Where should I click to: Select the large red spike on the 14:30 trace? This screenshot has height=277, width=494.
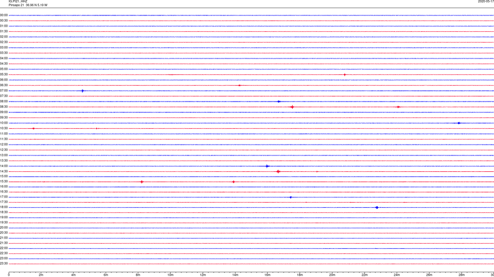point(278,171)
